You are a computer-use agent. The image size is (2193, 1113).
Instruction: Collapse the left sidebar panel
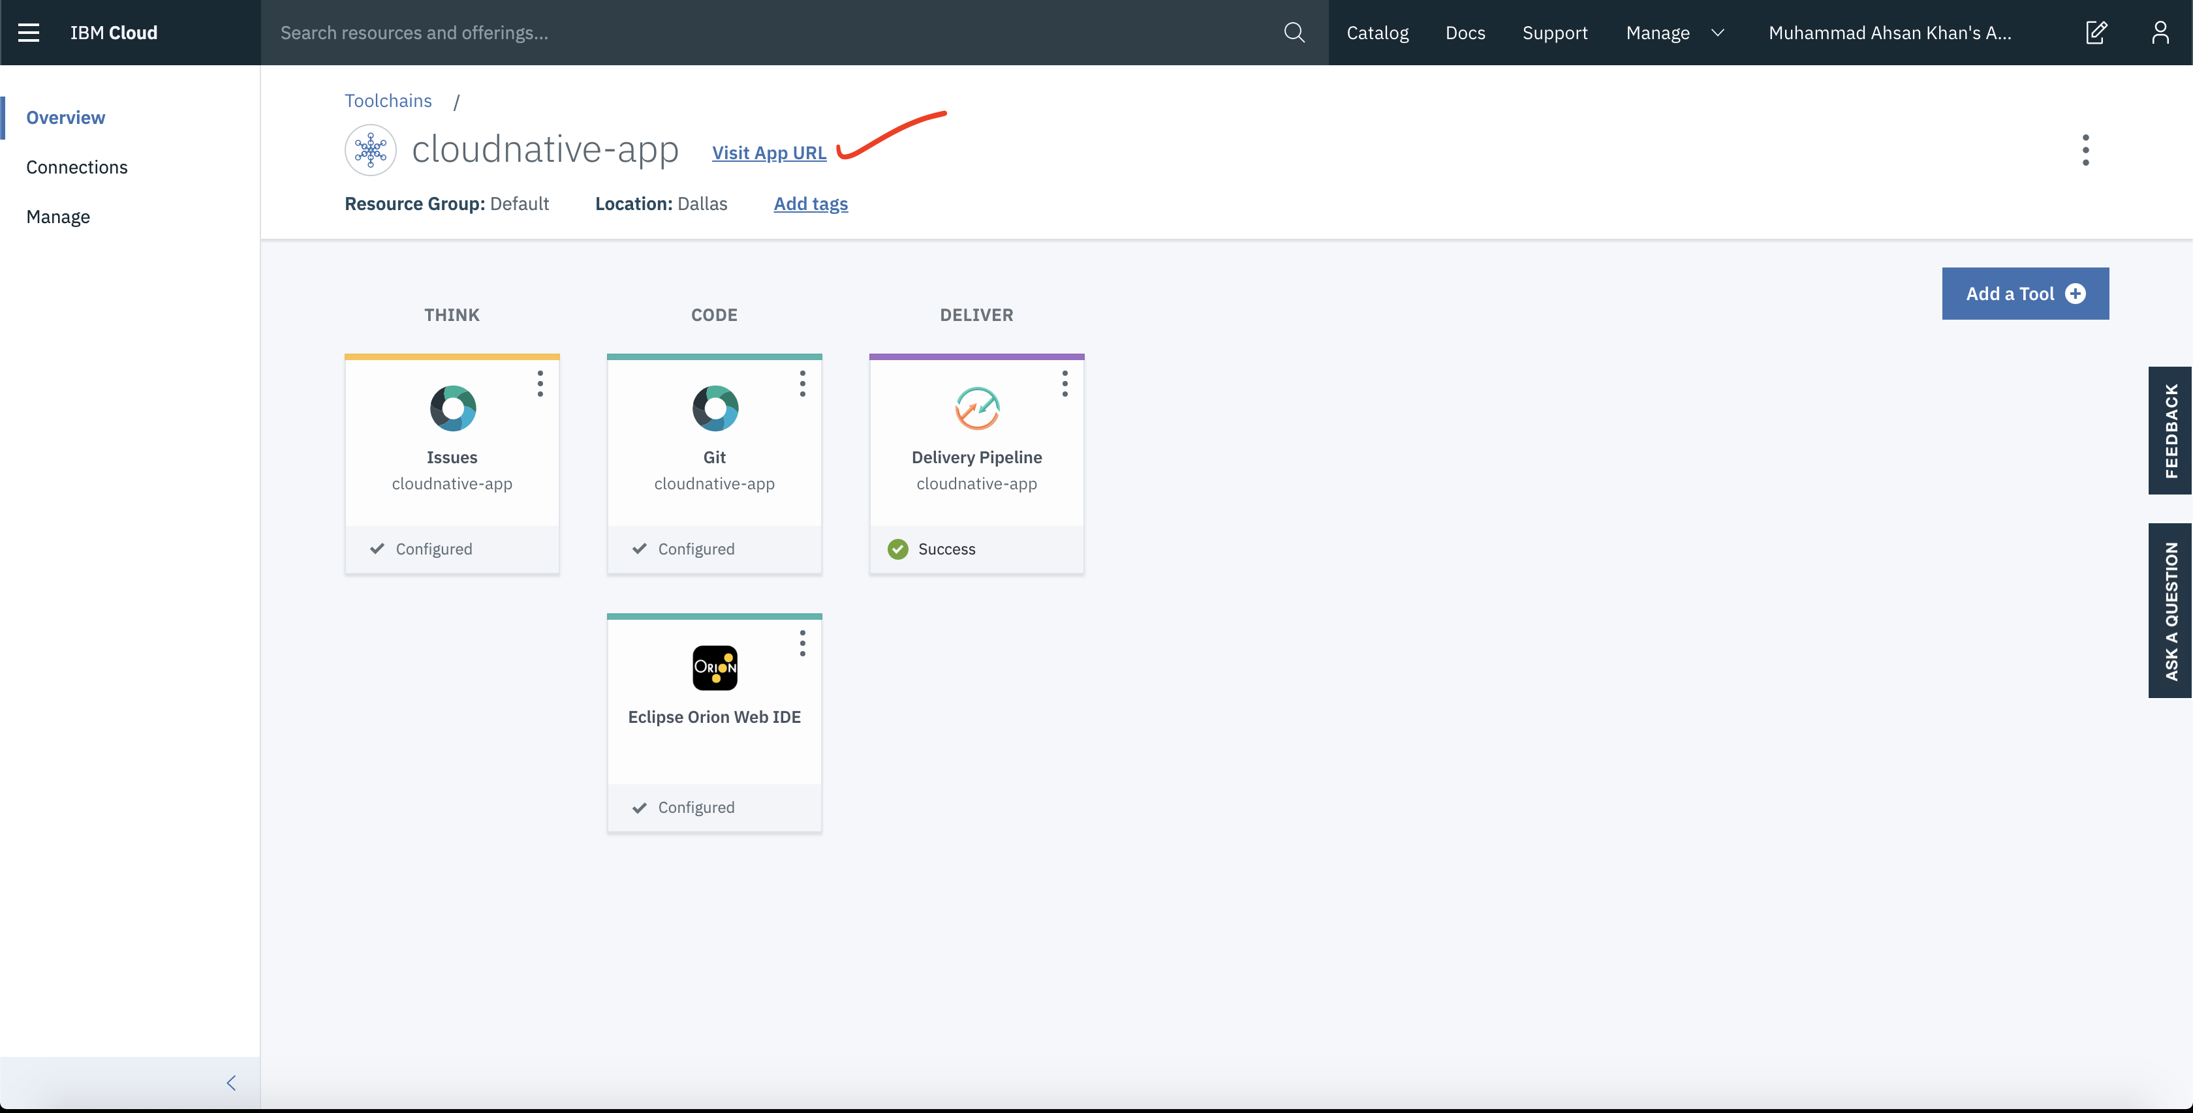click(230, 1082)
